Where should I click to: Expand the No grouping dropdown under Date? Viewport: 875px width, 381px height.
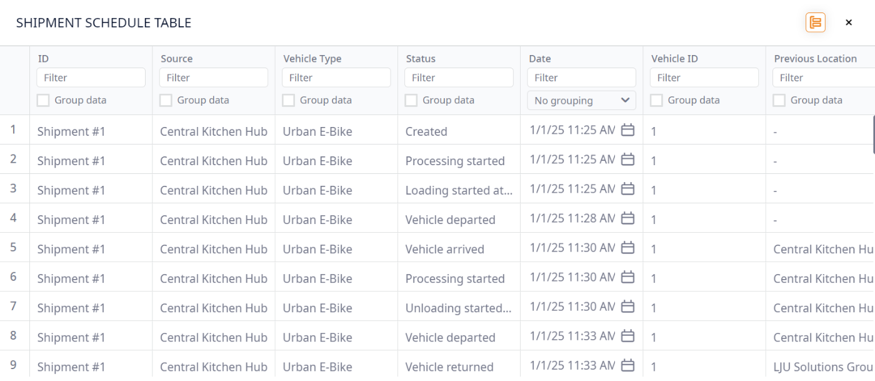(x=581, y=100)
